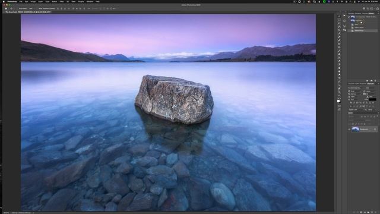The height and width of the screenshot is (214, 380).
Task: Delete layer trash icon in Layers footer
Action: tap(375, 212)
